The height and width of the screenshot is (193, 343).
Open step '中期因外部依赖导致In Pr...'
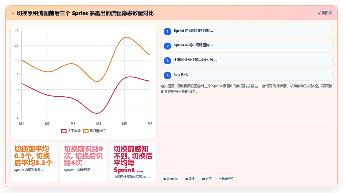247,60
